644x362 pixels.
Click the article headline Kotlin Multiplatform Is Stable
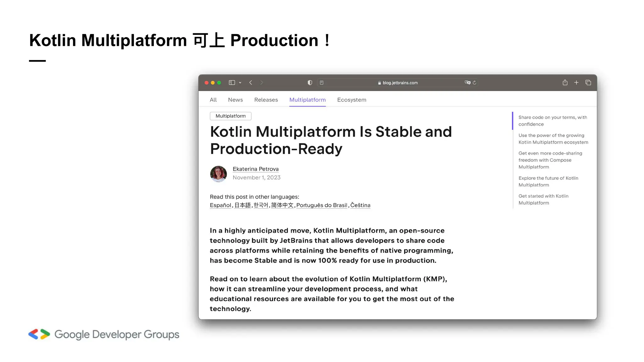tap(331, 140)
